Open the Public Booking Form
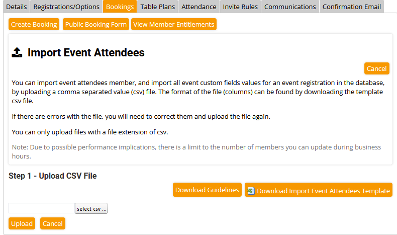 (95, 24)
